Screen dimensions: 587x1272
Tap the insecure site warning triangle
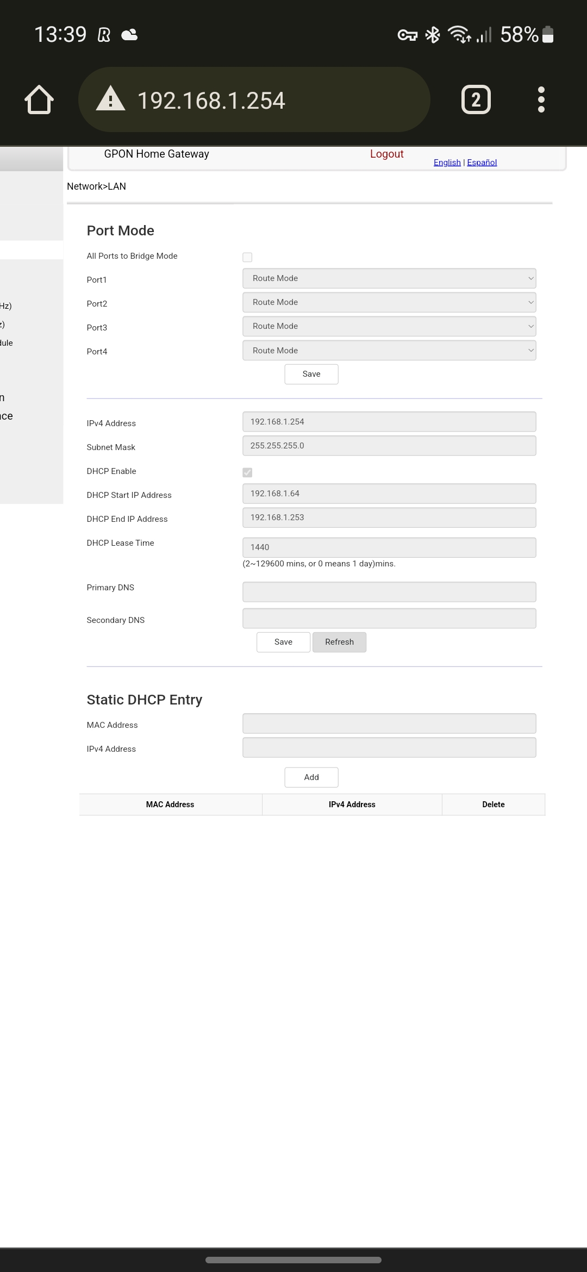[110, 99]
